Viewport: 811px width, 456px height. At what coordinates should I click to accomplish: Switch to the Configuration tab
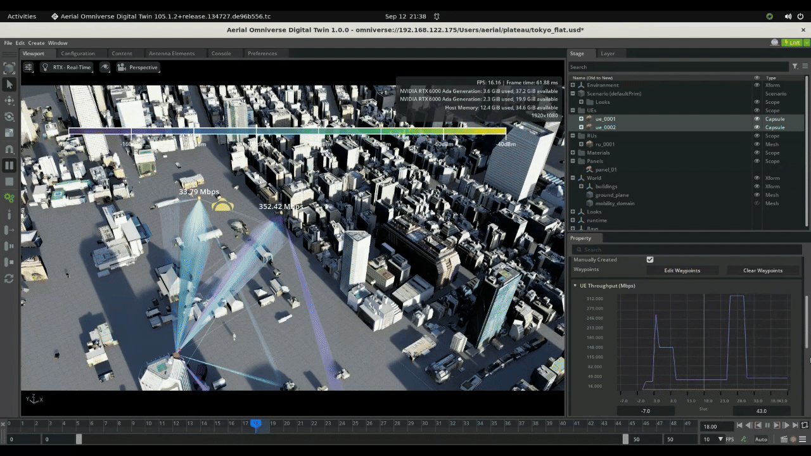pyautogui.click(x=78, y=53)
